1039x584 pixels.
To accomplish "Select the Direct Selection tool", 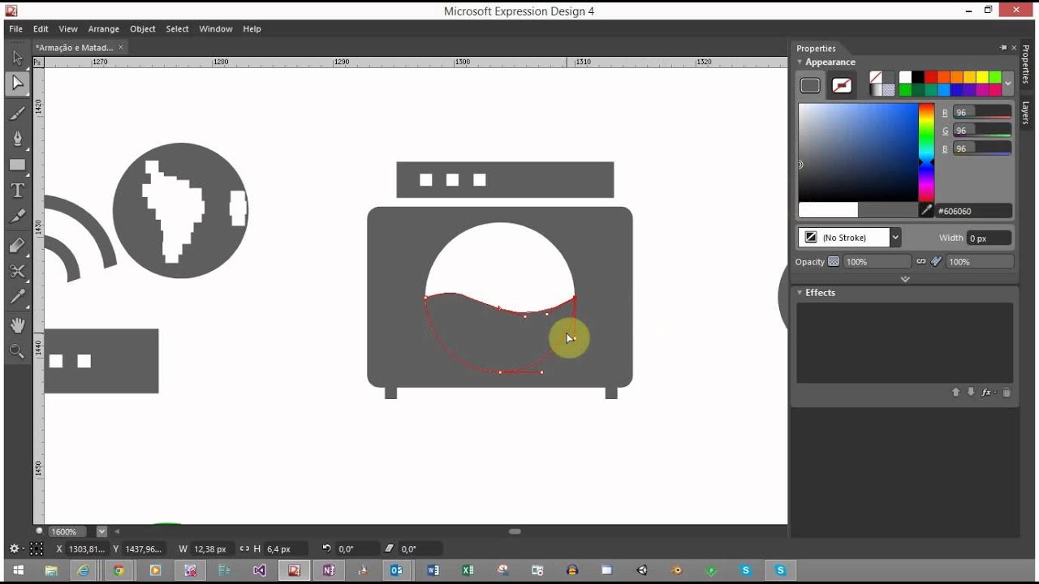I will tap(17, 83).
